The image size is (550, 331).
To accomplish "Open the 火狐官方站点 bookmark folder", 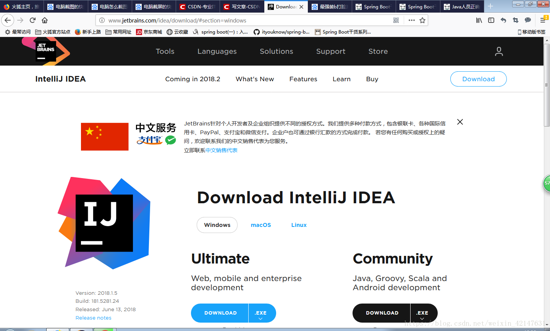I will (x=53, y=32).
